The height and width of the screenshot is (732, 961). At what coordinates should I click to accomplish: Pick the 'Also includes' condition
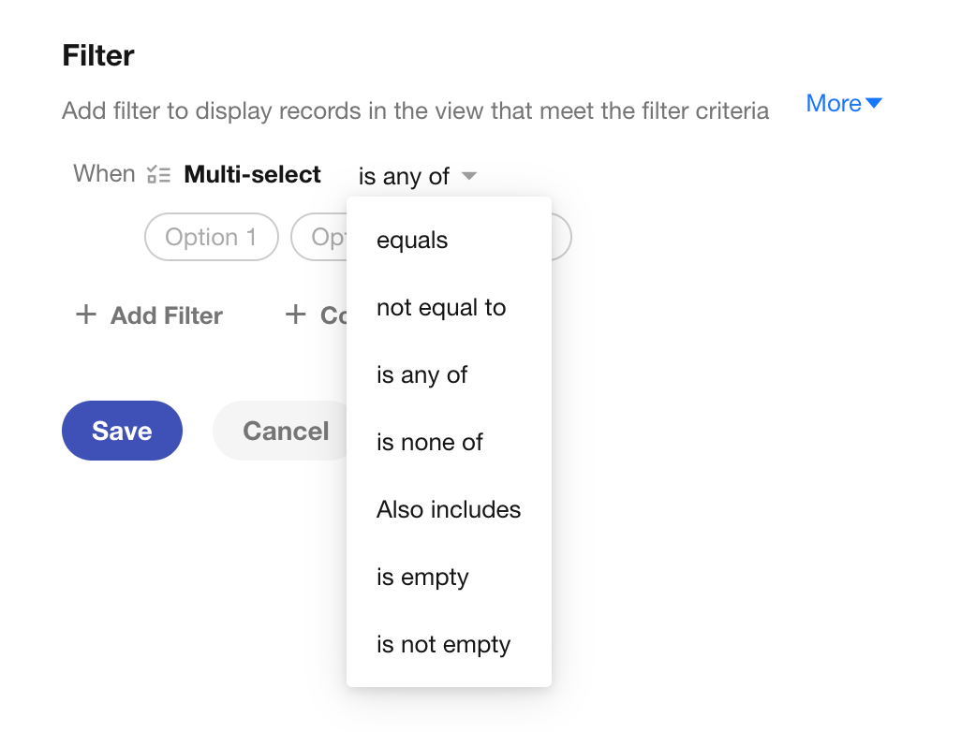click(449, 509)
